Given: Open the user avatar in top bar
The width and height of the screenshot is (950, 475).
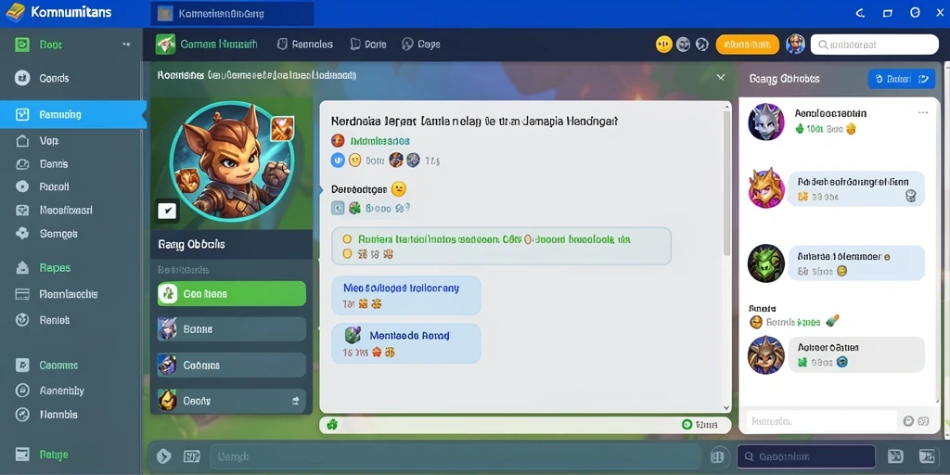Looking at the screenshot, I should (x=795, y=45).
